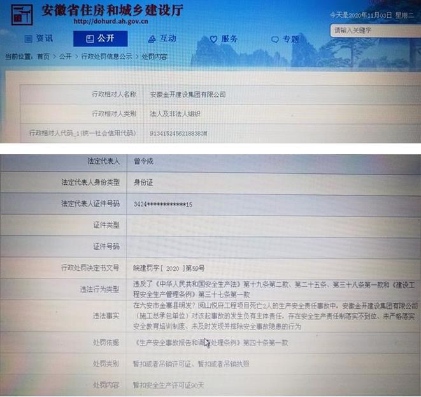Click the date text 今天是2020年11月03日
421x397 pixels.
(361, 15)
